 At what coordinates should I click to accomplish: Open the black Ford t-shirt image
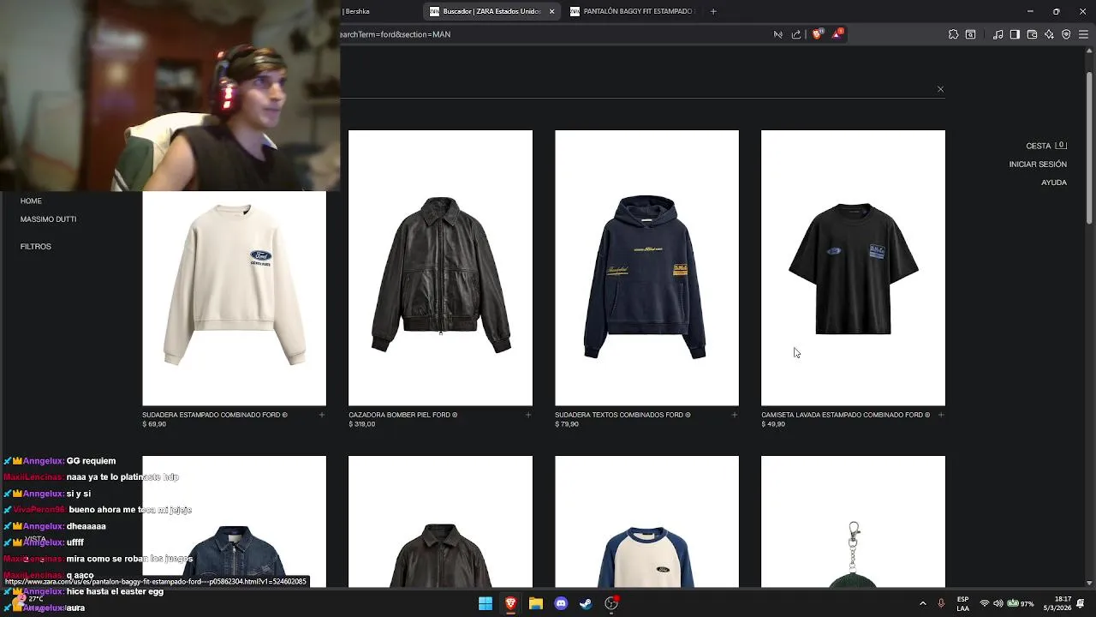coord(853,267)
